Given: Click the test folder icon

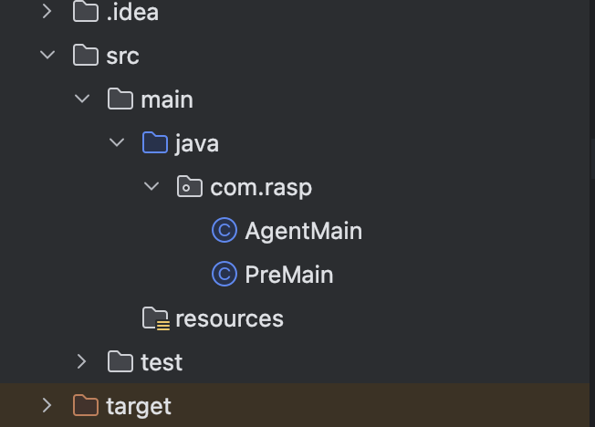Looking at the screenshot, I should click(x=120, y=361).
